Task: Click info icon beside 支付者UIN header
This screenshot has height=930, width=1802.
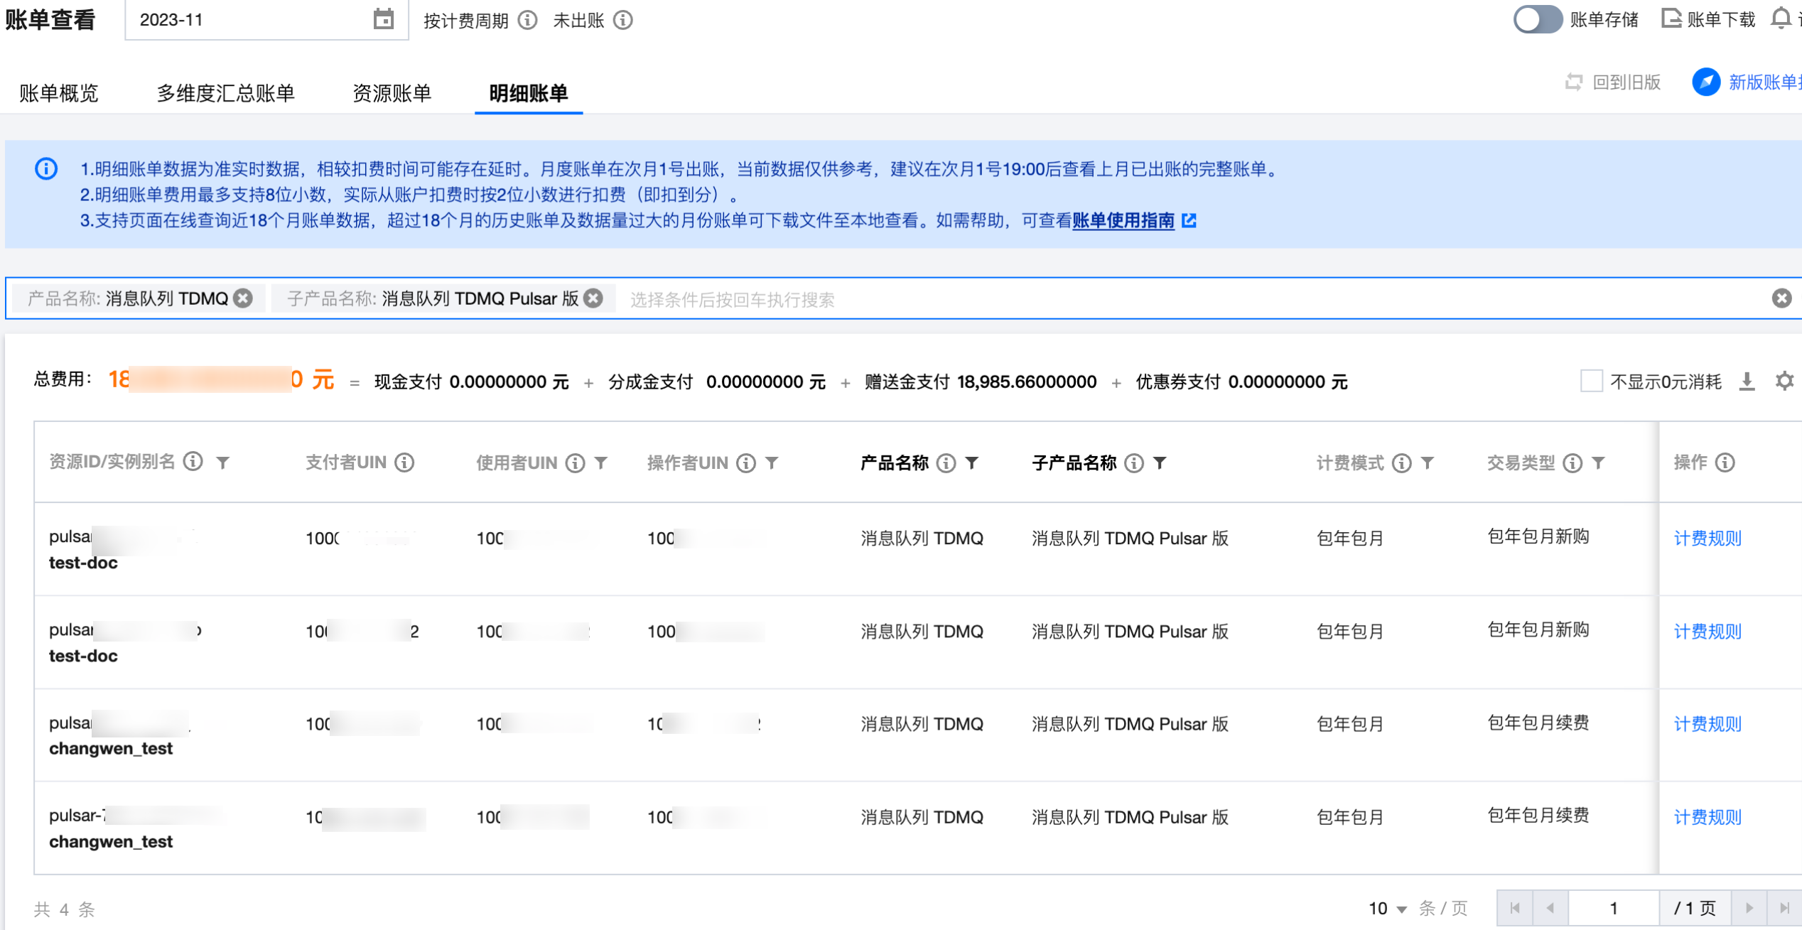Action: [x=405, y=463]
